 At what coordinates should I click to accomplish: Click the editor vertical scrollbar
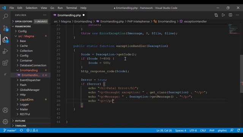pos(241,74)
